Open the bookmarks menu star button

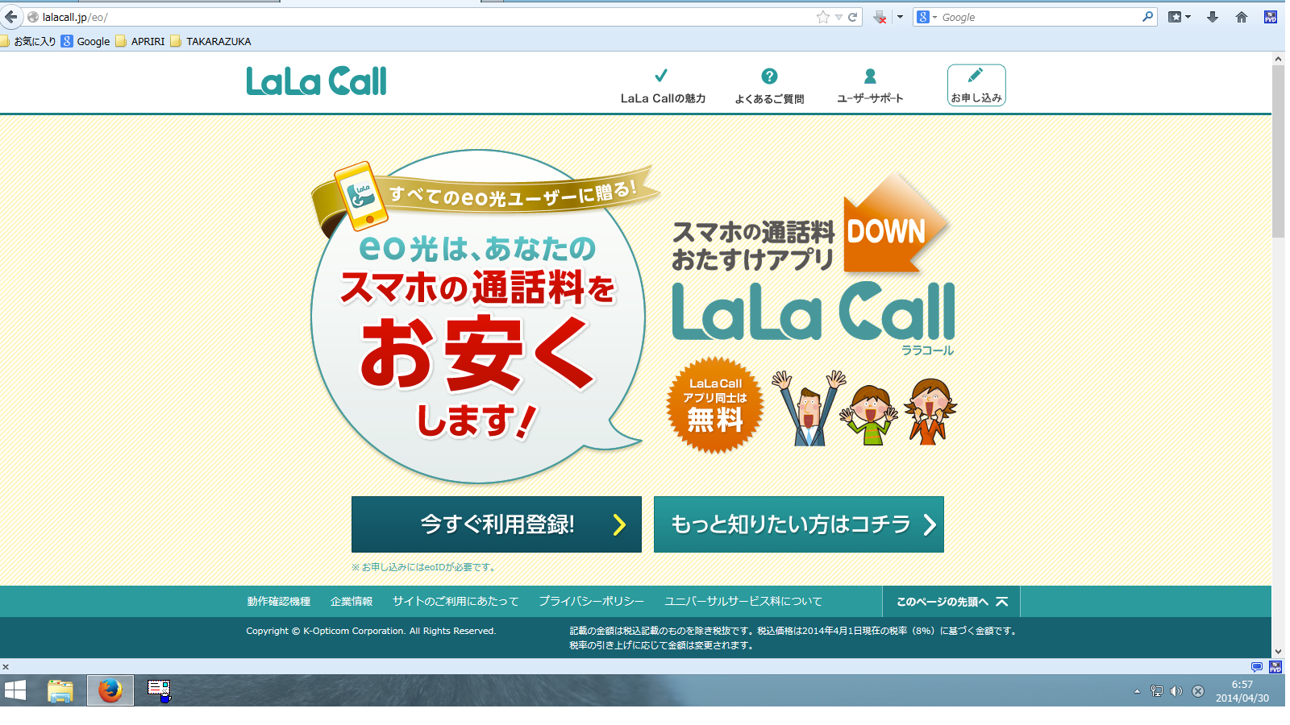click(x=1179, y=17)
